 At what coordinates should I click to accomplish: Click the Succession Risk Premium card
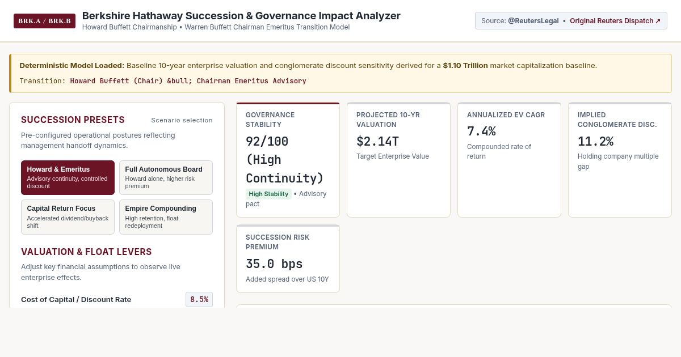tap(288, 259)
